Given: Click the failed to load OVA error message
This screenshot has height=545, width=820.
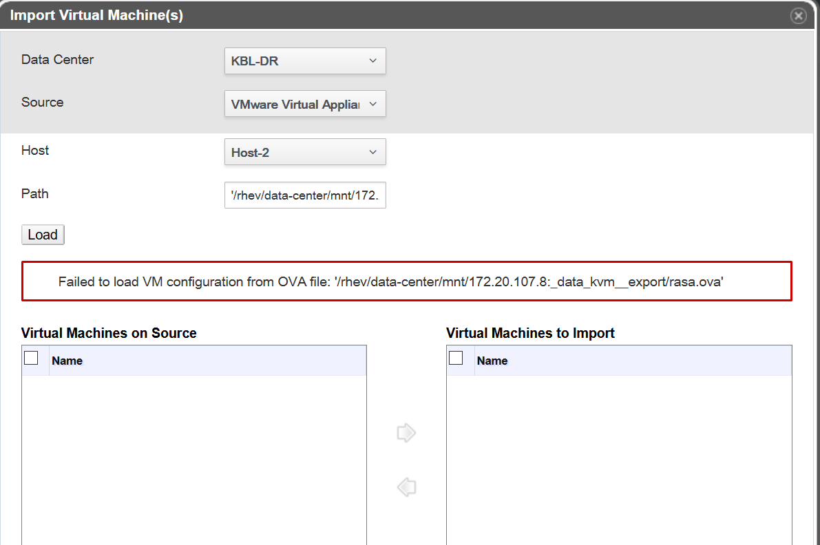Looking at the screenshot, I should [390, 281].
